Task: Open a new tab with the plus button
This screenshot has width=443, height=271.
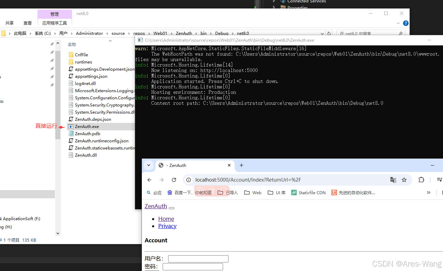Action: [x=241, y=165]
